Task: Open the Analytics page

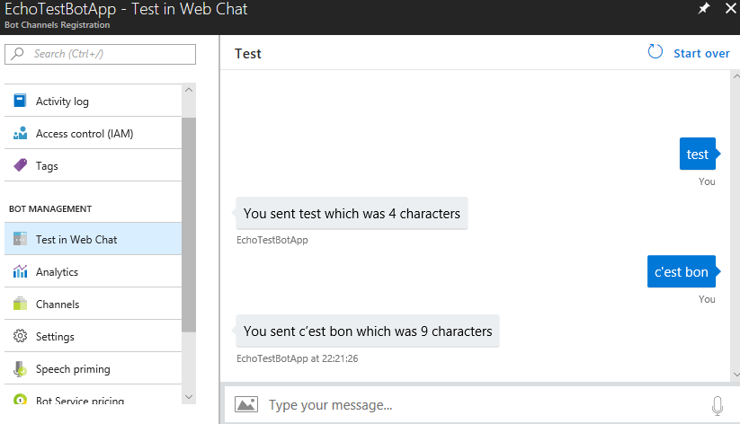Action: coord(93,271)
